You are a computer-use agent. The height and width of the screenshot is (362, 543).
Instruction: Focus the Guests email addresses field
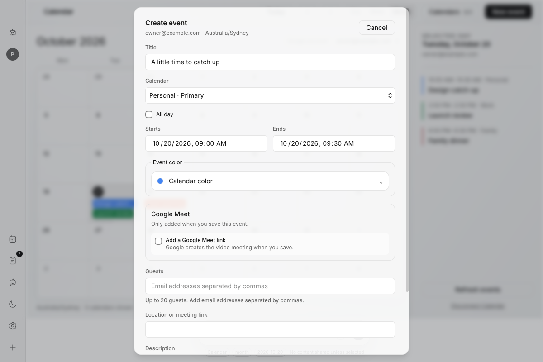coord(270,286)
